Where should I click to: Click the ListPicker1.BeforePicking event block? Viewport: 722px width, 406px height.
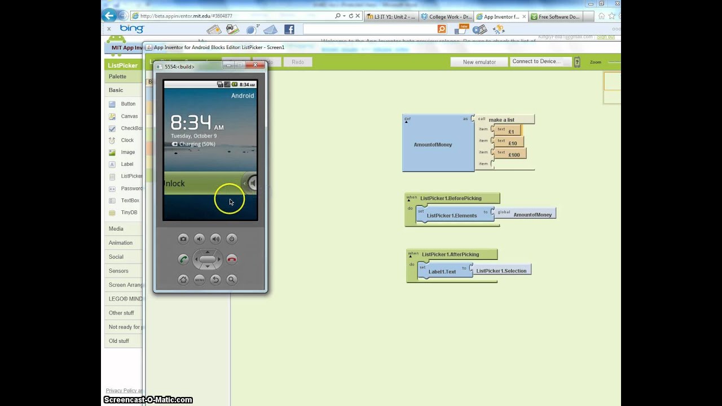pyautogui.click(x=452, y=198)
